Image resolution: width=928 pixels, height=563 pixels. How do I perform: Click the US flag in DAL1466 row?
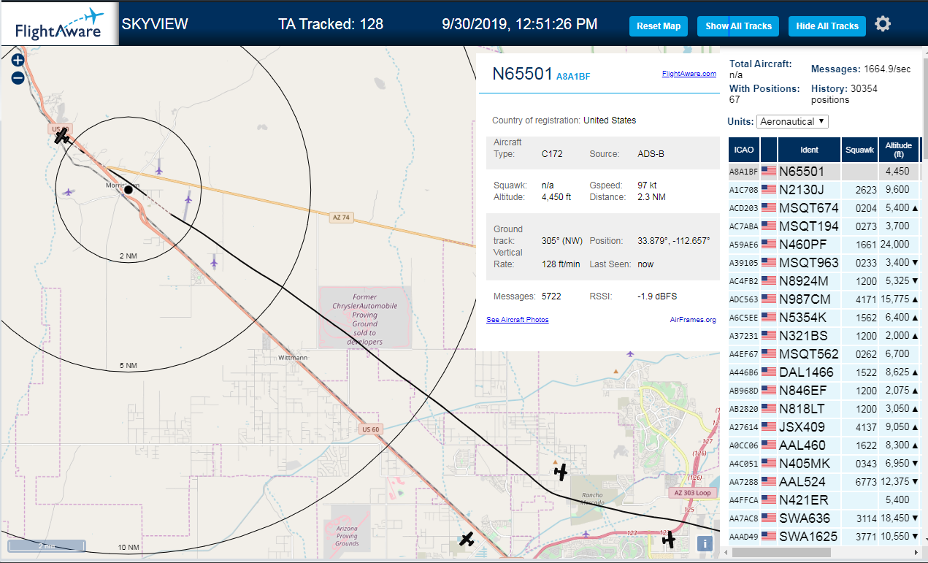click(x=769, y=372)
